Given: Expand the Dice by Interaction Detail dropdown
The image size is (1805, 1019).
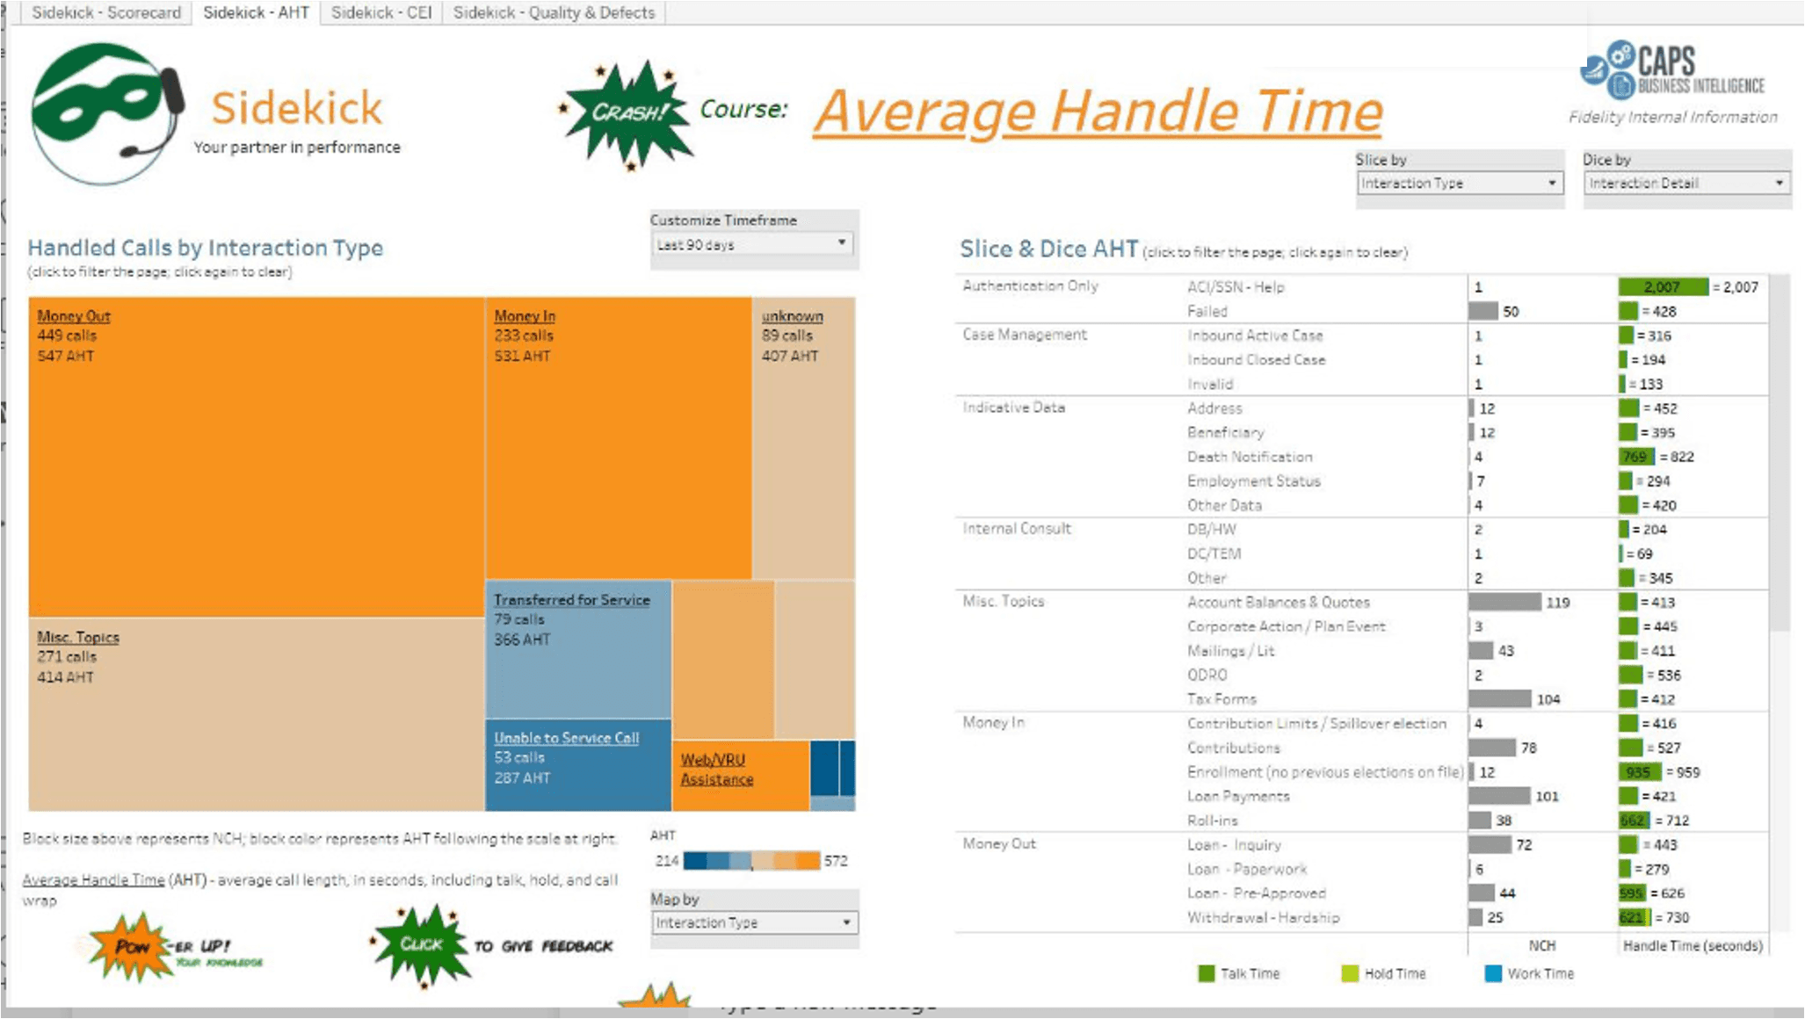Looking at the screenshot, I should pyautogui.click(x=1685, y=183).
